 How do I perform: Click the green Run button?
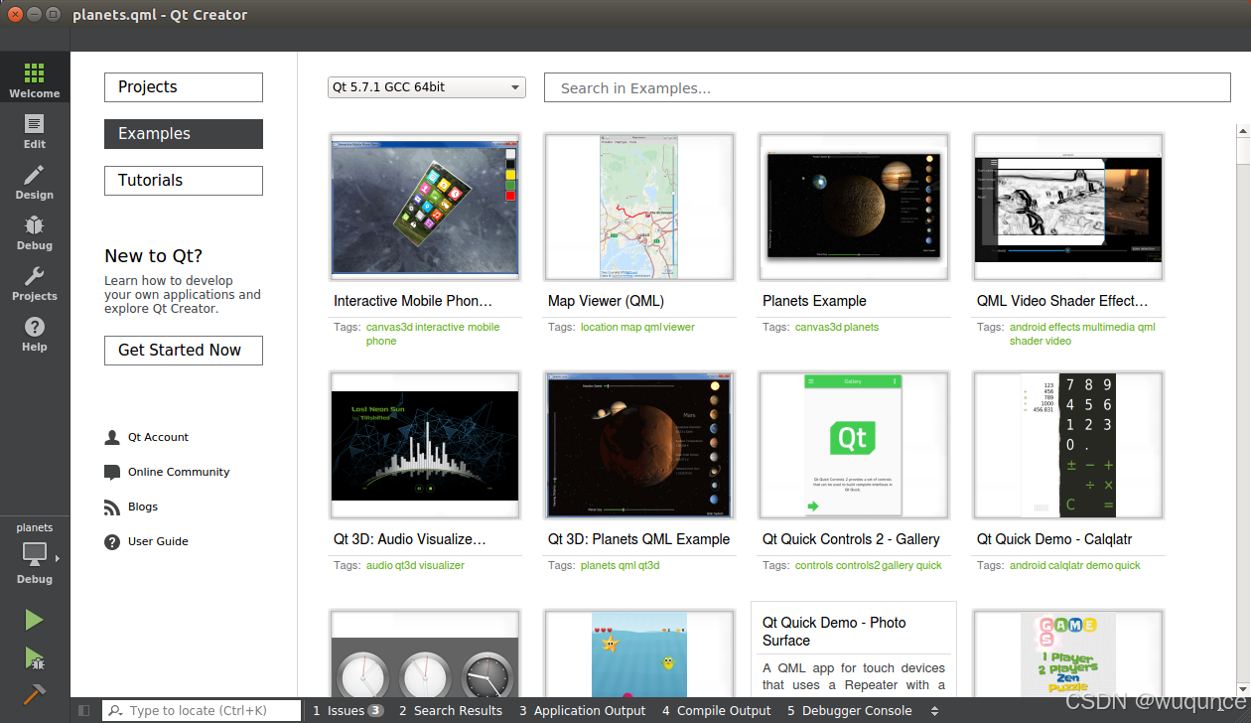click(x=34, y=620)
